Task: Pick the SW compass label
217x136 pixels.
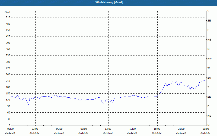Action: [x=209, y=78]
